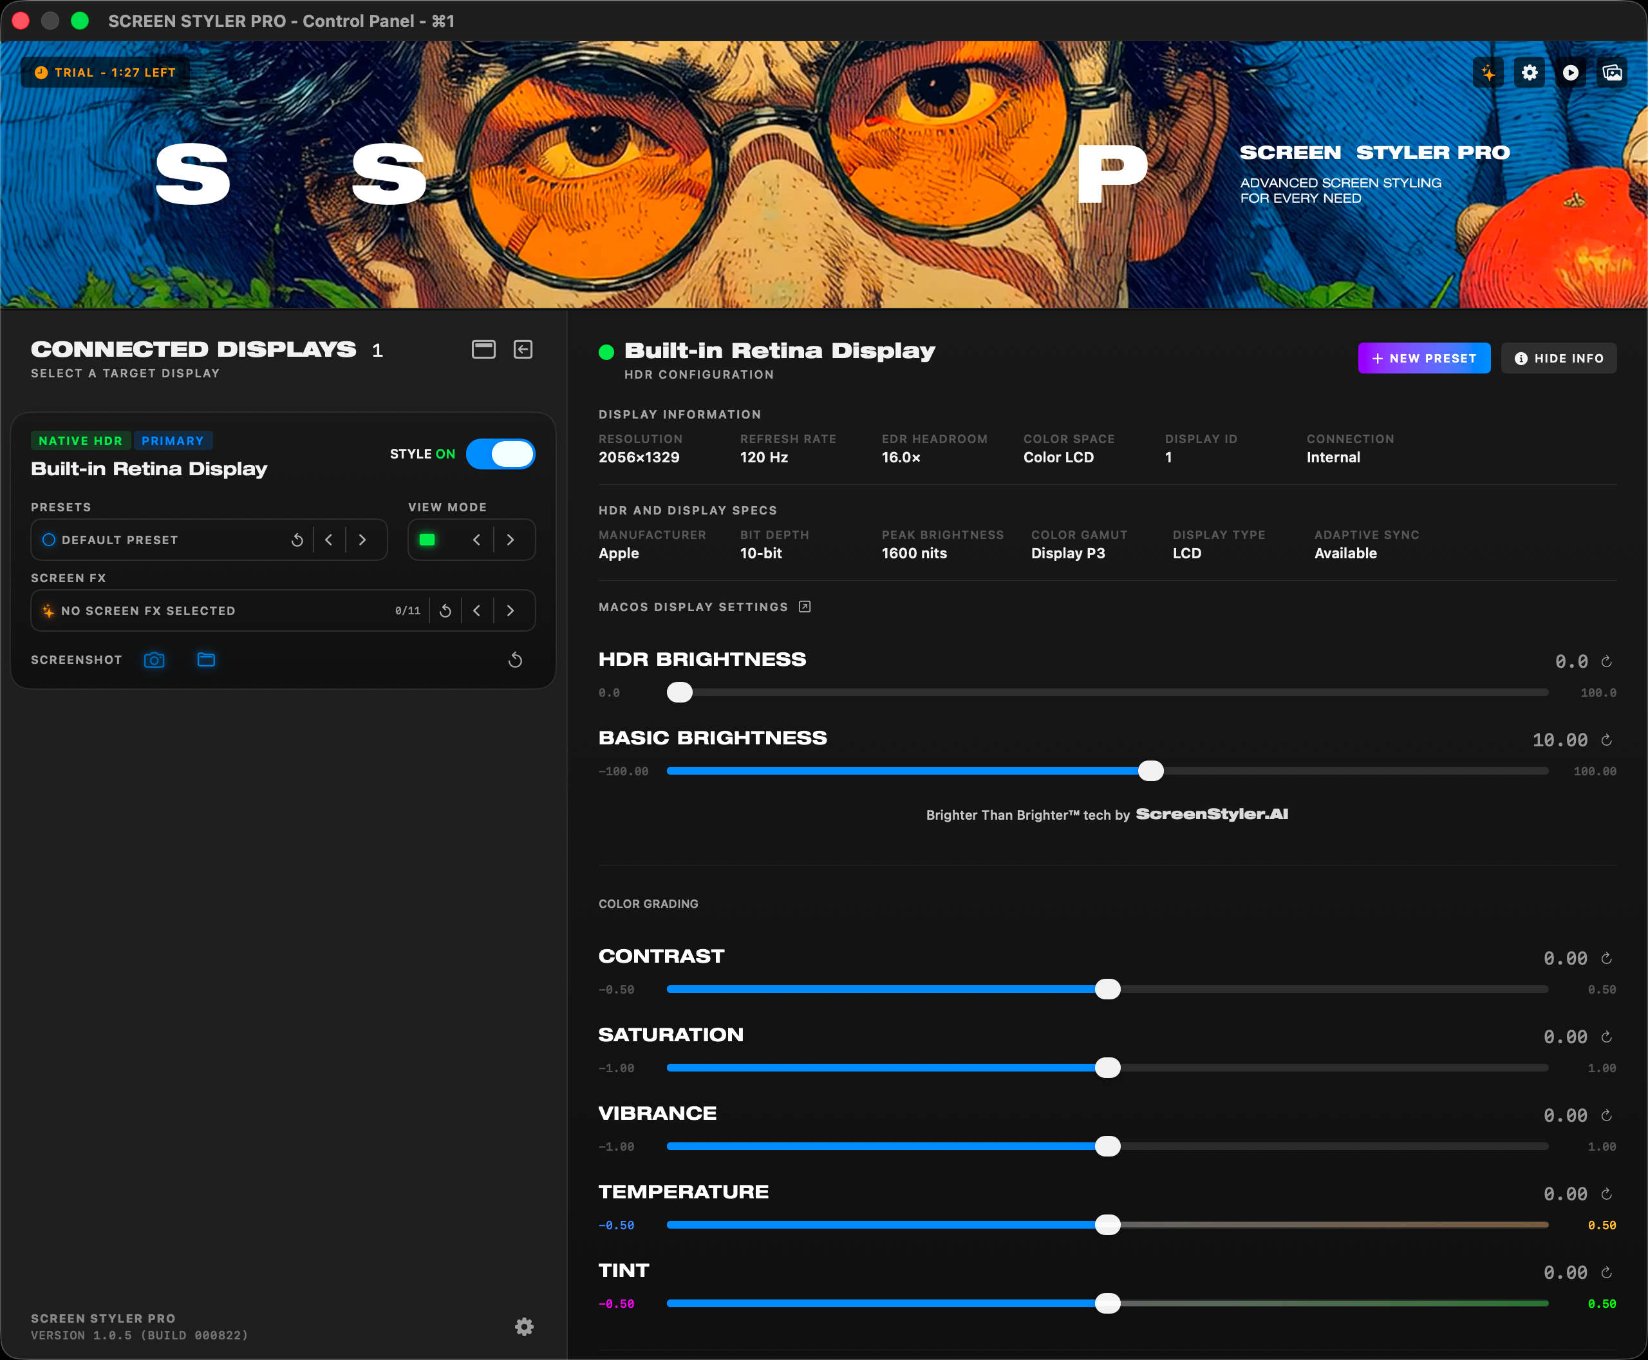Switch to previous View Mode with left chevron
Viewport: 1648px width, 1360px height.
(476, 540)
